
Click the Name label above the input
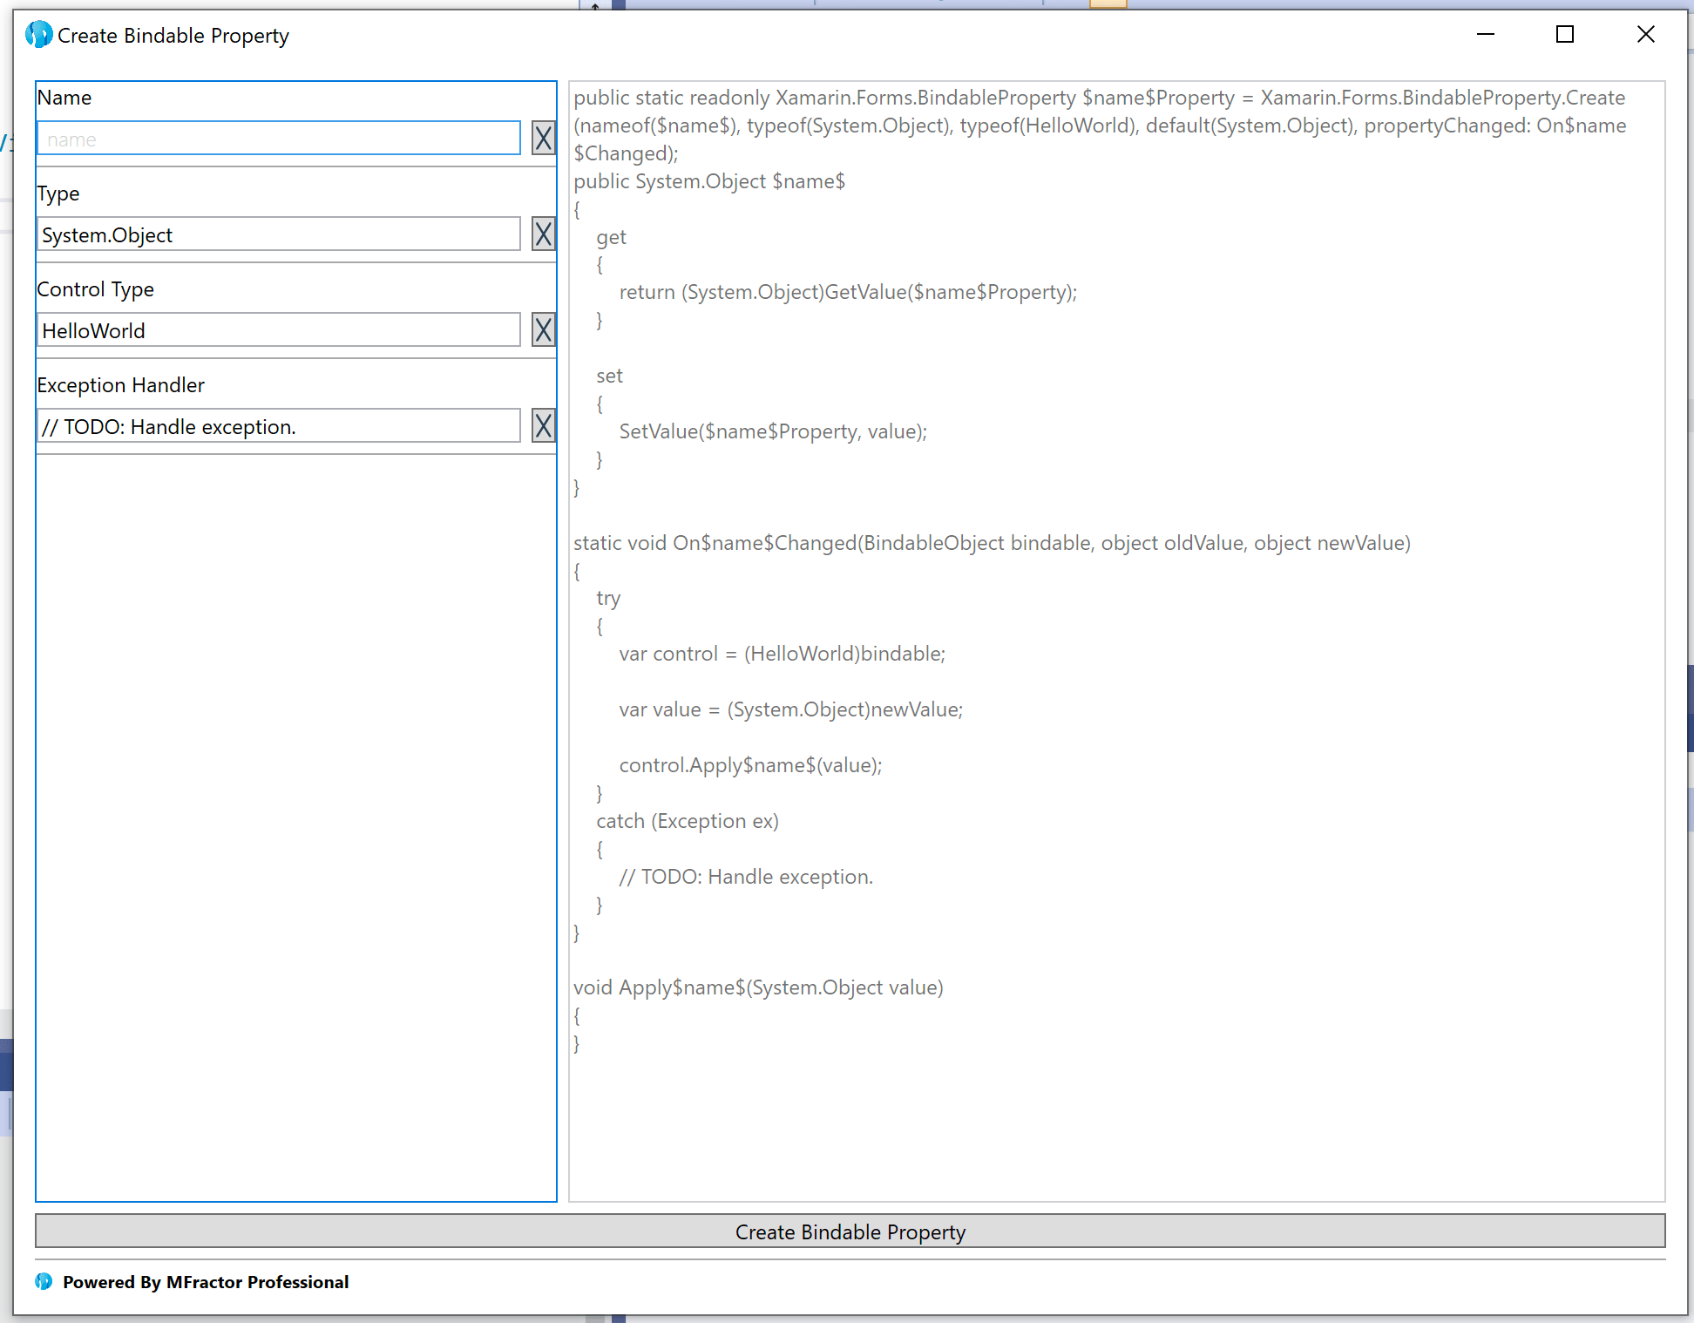point(64,97)
